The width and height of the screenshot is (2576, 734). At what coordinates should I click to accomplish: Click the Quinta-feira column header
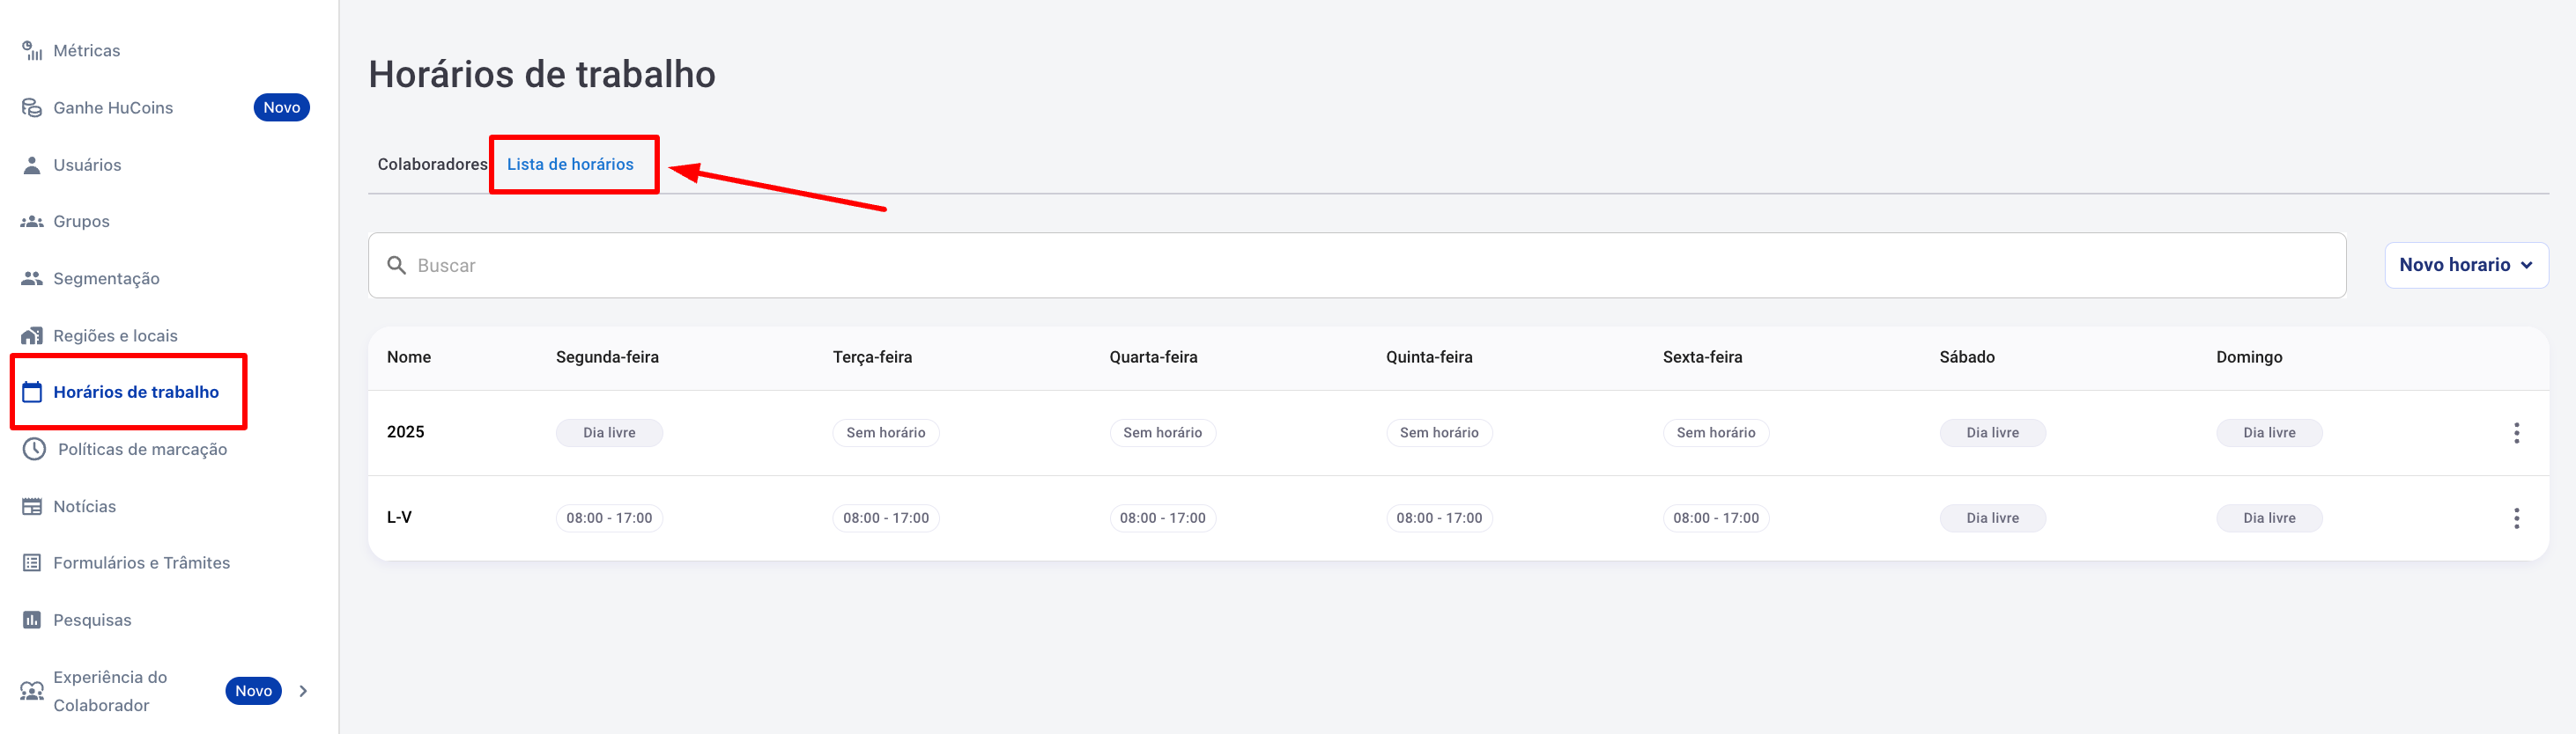(1429, 357)
